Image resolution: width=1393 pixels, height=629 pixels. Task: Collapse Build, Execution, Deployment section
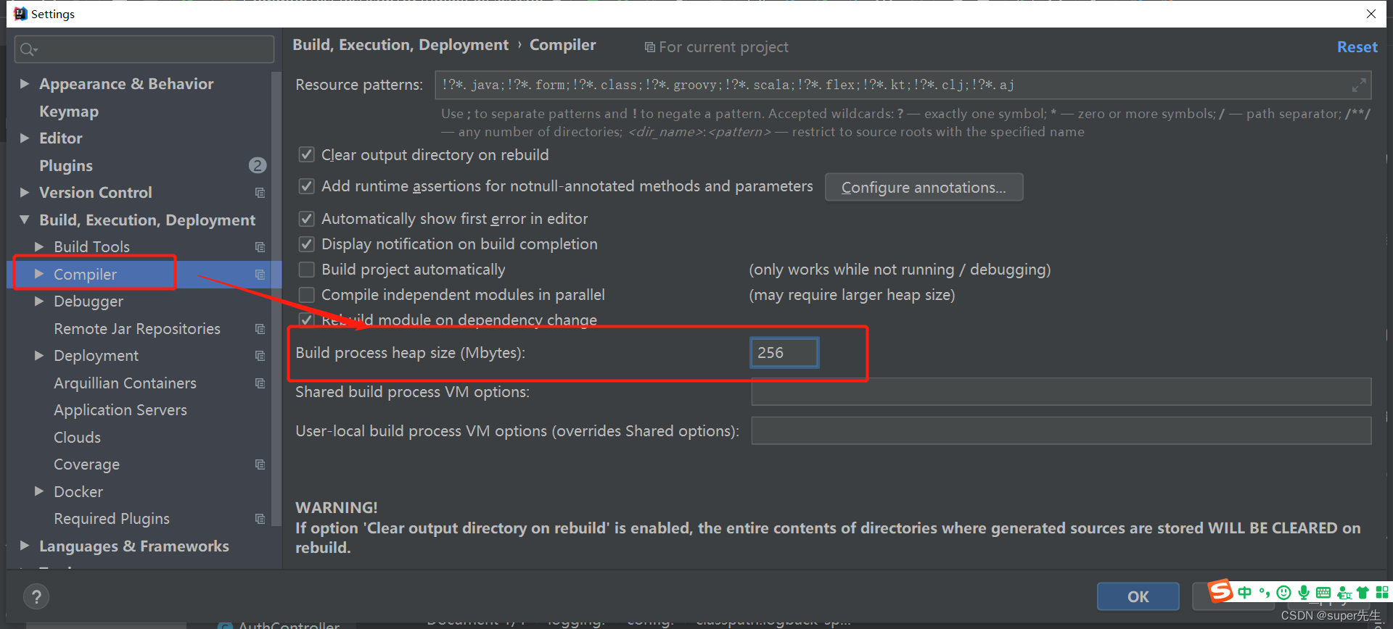coord(25,220)
